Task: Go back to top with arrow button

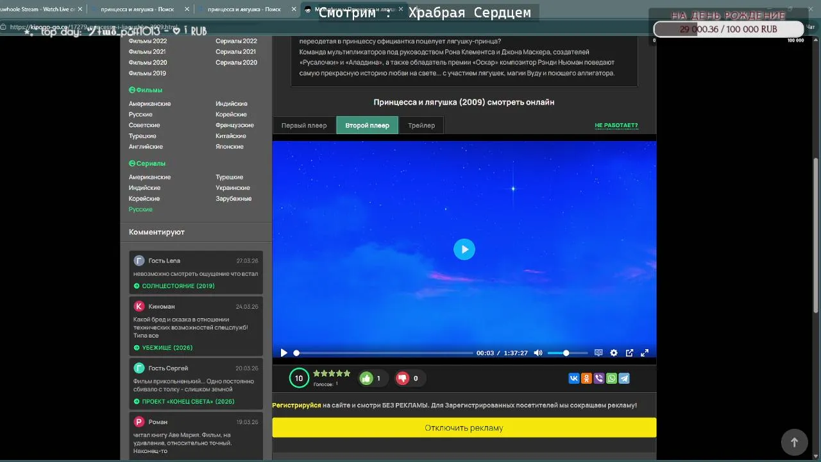Action: (794, 442)
